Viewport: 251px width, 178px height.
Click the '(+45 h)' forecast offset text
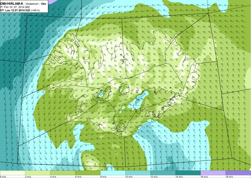[35, 10]
